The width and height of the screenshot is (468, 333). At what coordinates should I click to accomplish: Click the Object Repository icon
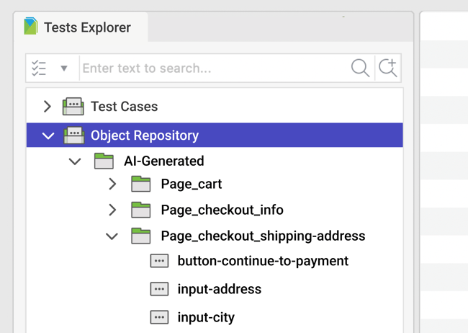coord(73,135)
